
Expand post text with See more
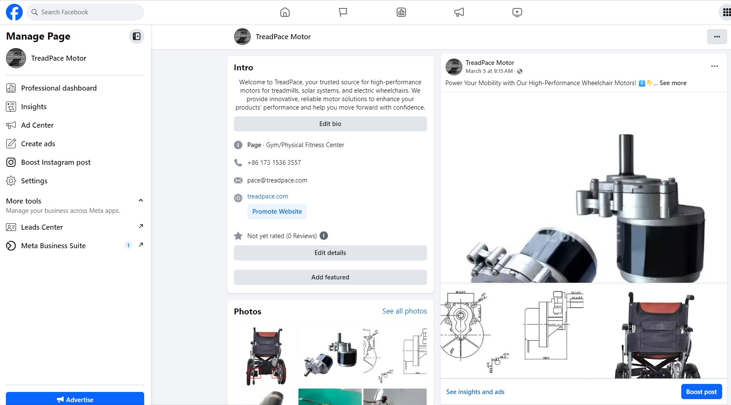click(x=673, y=83)
